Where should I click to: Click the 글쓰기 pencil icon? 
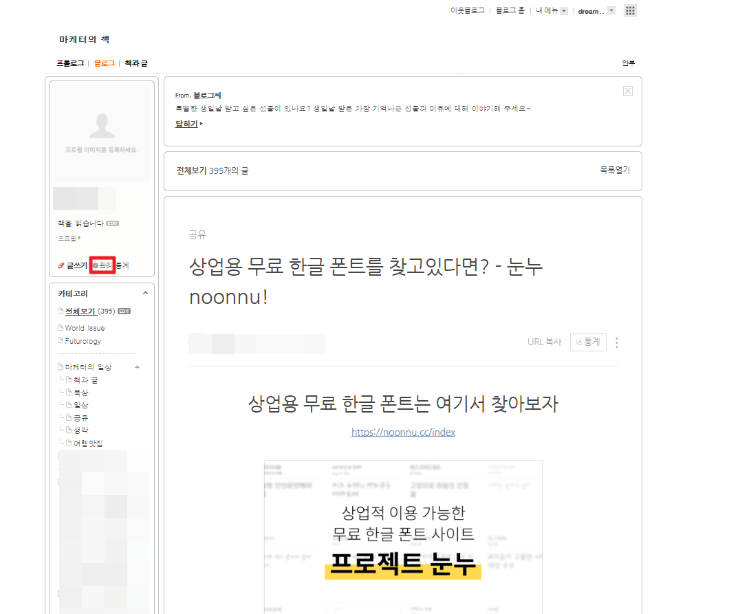point(61,265)
